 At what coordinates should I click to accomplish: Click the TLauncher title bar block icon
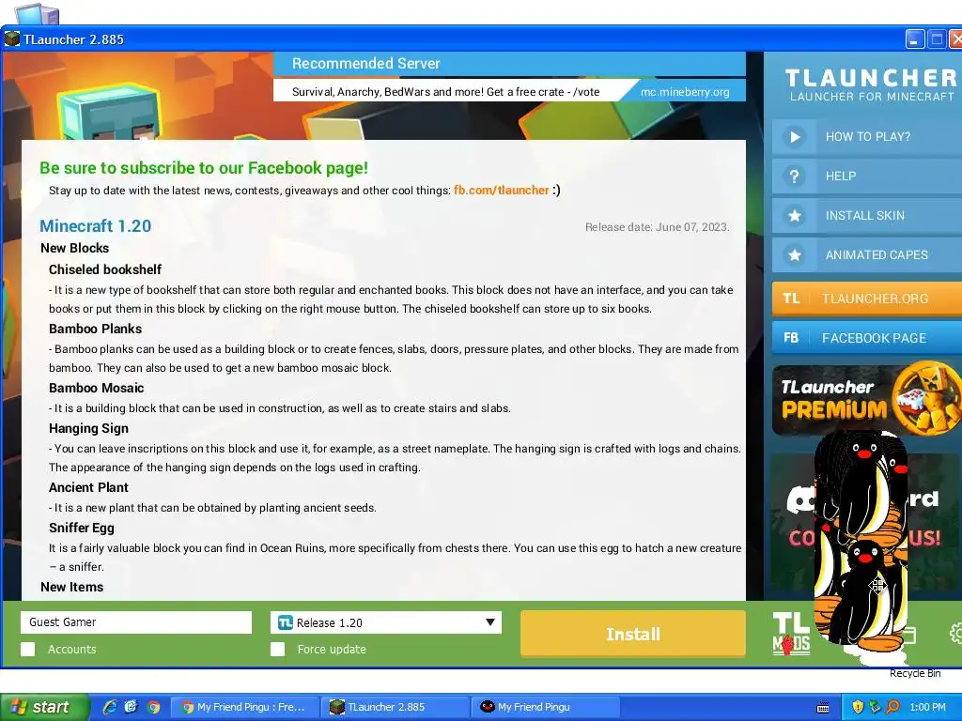click(x=11, y=39)
